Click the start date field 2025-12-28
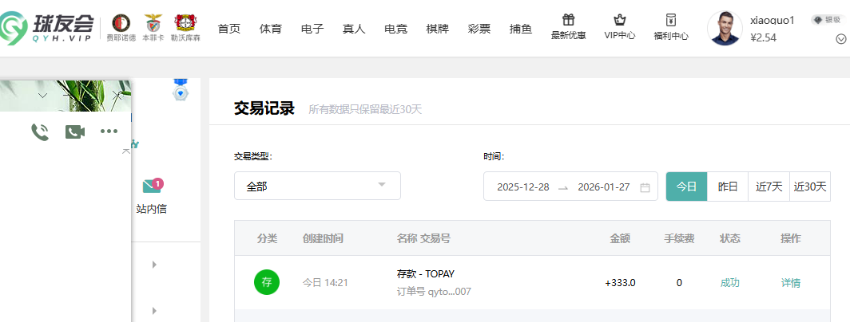The height and width of the screenshot is (322, 850). [x=522, y=187]
